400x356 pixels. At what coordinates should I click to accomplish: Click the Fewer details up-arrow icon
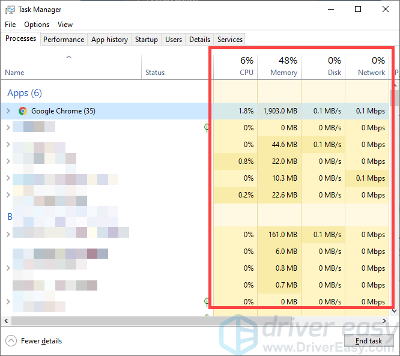click(11, 341)
